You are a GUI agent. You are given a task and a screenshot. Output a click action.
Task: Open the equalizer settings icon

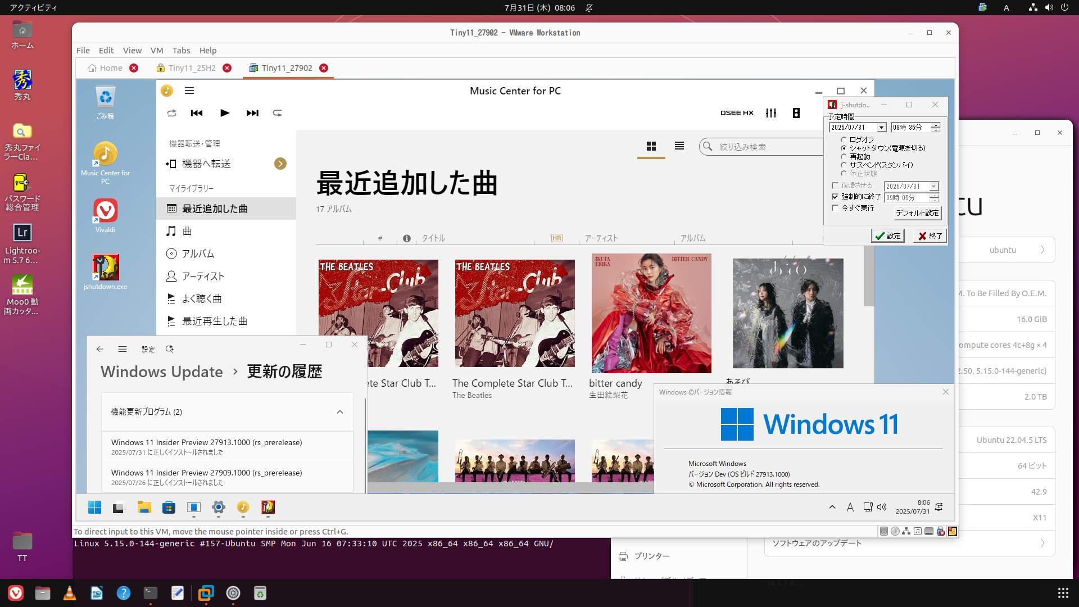click(x=771, y=113)
